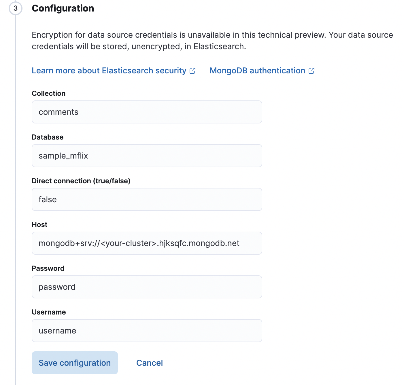Focus the Collection field containing comments
Screen dimensions: 404x385
(146, 112)
